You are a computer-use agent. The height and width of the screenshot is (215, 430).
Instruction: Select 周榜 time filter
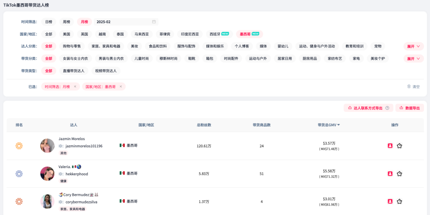(x=66, y=22)
